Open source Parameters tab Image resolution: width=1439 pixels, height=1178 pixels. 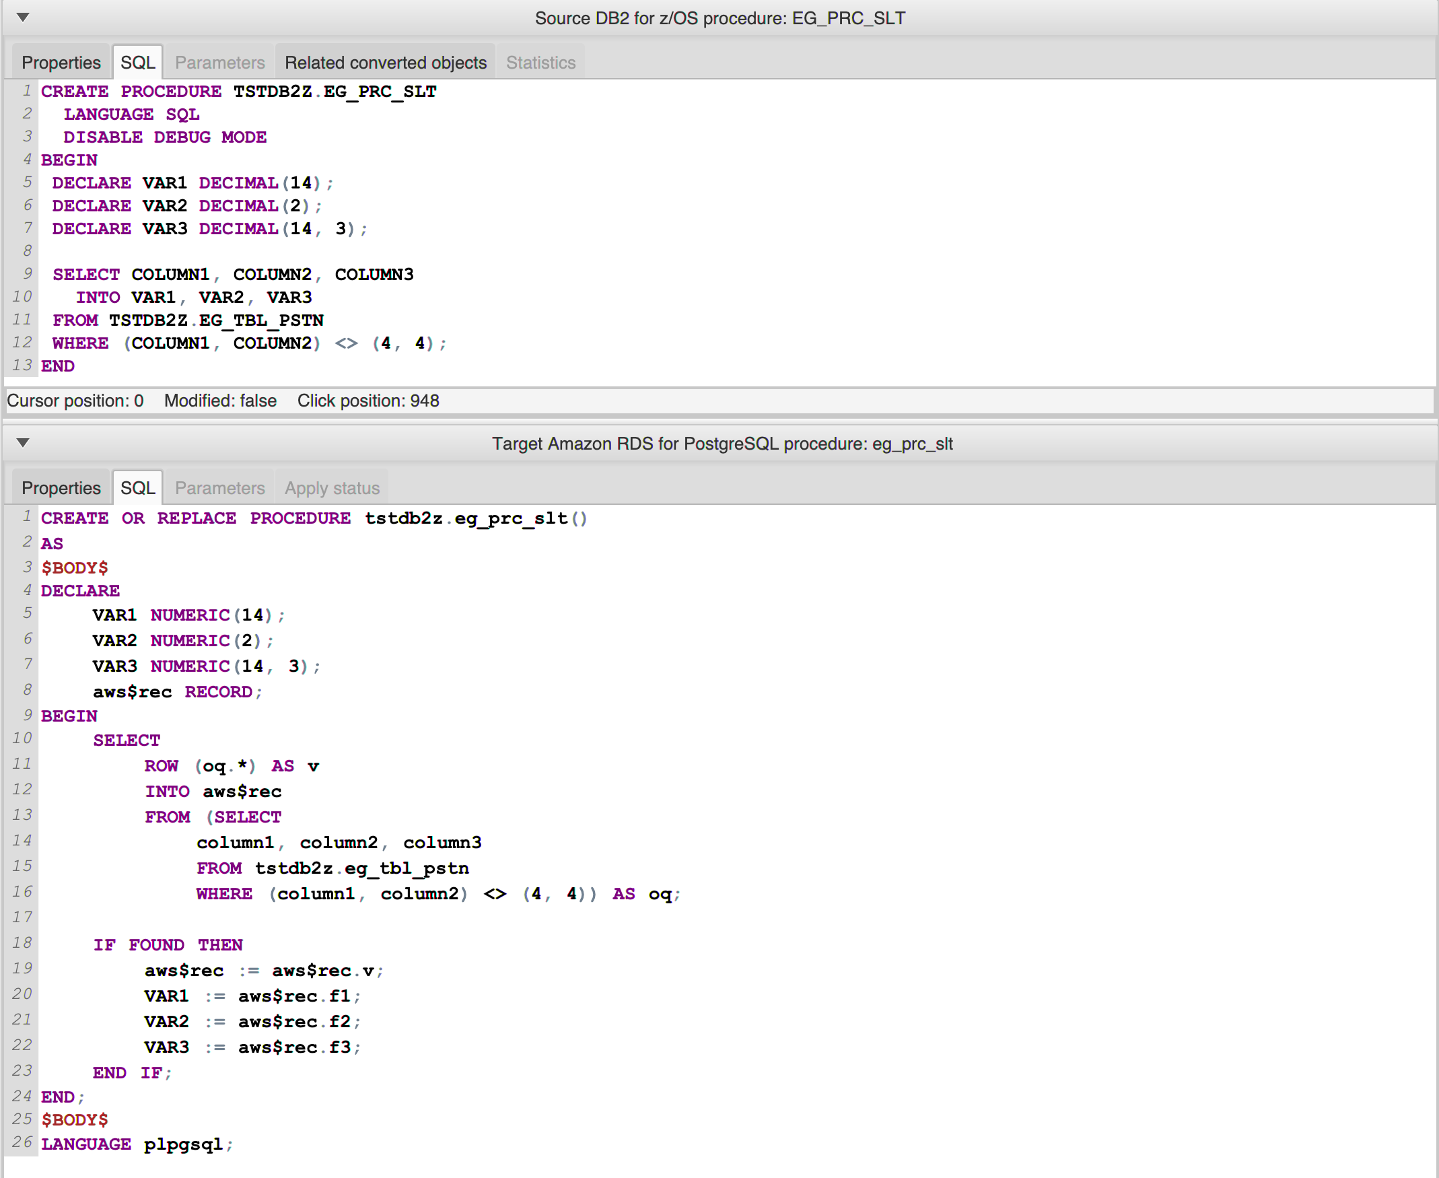click(219, 63)
